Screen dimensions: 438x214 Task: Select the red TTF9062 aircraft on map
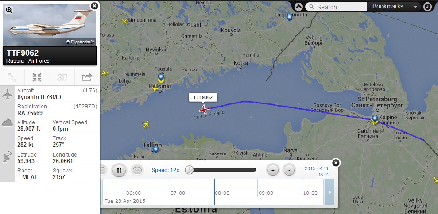pyautogui.click(x=204, y=109)
